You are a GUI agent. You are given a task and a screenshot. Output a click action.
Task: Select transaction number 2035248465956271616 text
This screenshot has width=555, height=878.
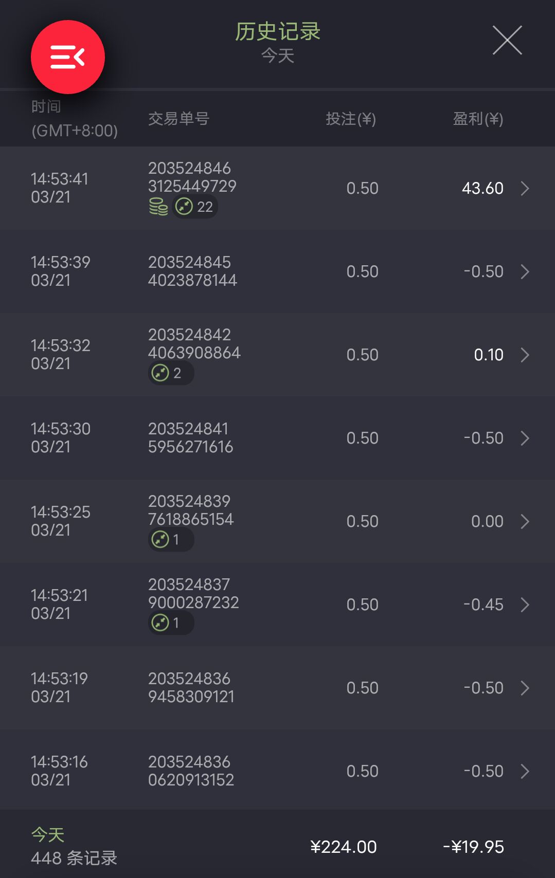[190, 438]
